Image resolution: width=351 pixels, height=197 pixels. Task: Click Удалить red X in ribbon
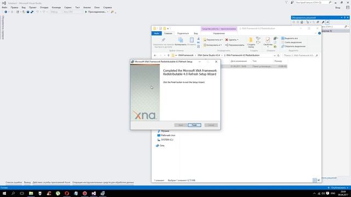pos(227,40)
